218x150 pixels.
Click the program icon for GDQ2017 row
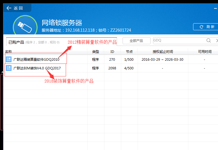[9, 68]
